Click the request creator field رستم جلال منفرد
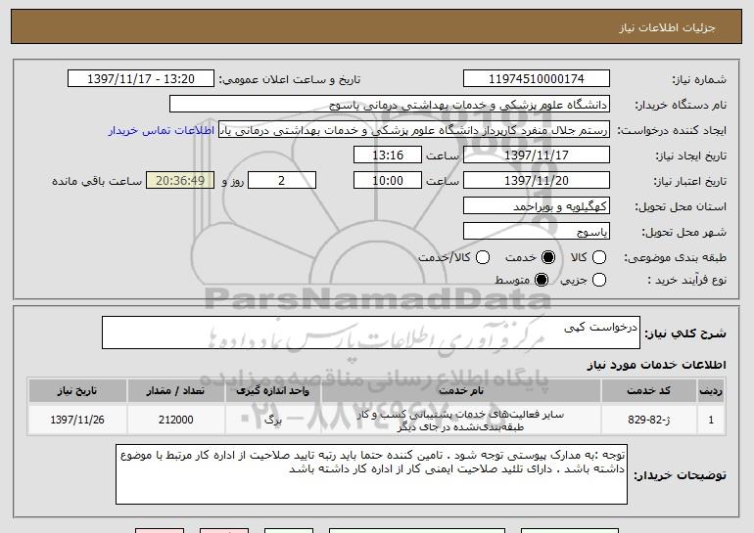This screenshot has width=754, height=533. point(414,130)
